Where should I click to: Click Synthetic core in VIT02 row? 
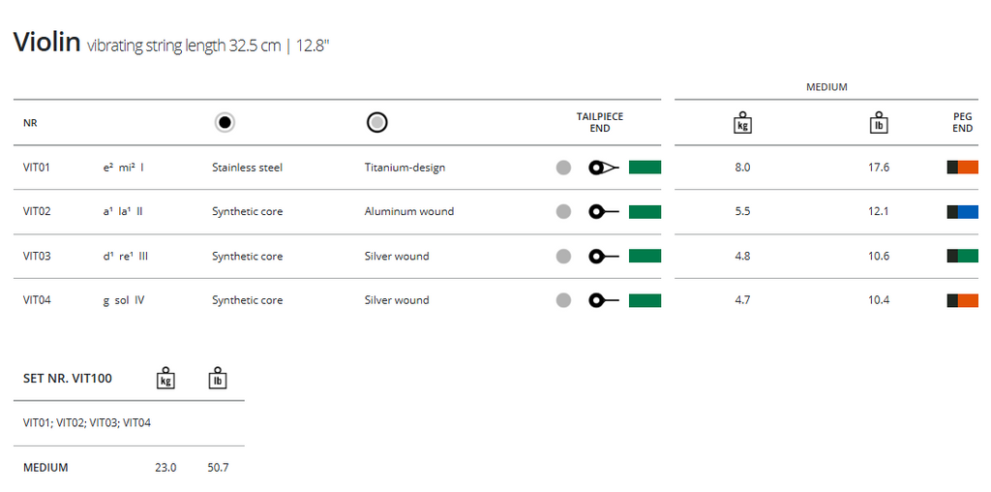247,212
